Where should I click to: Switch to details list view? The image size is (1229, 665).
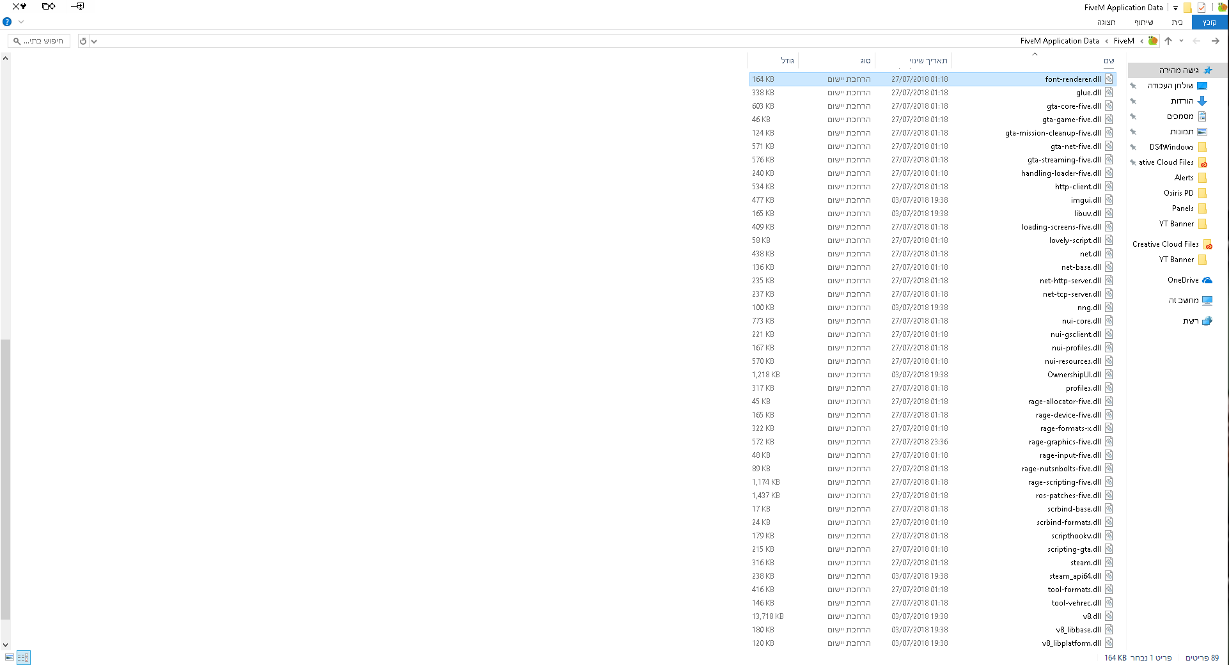tap(23, 657)
